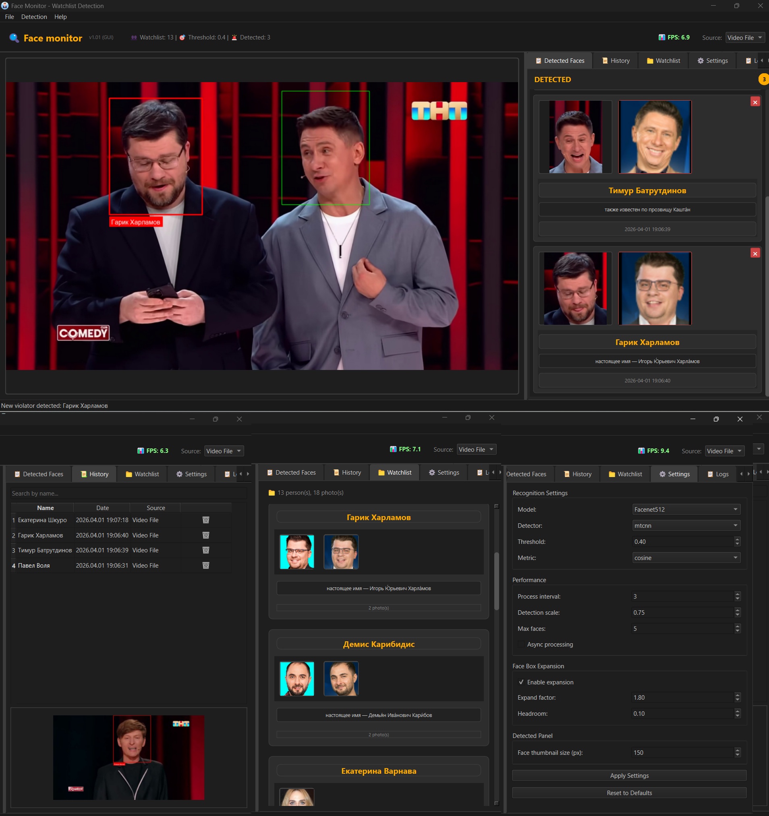The width and height of the screenshot is (769, 816).
Task: Remove the Тимур Батрутдинов detected card
Action: pos(755,102)
